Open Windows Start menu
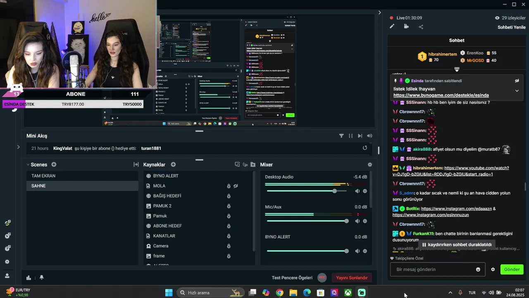The height and width of the screenshot is (298, 529). pyautogui.click(x=169, y=293)
